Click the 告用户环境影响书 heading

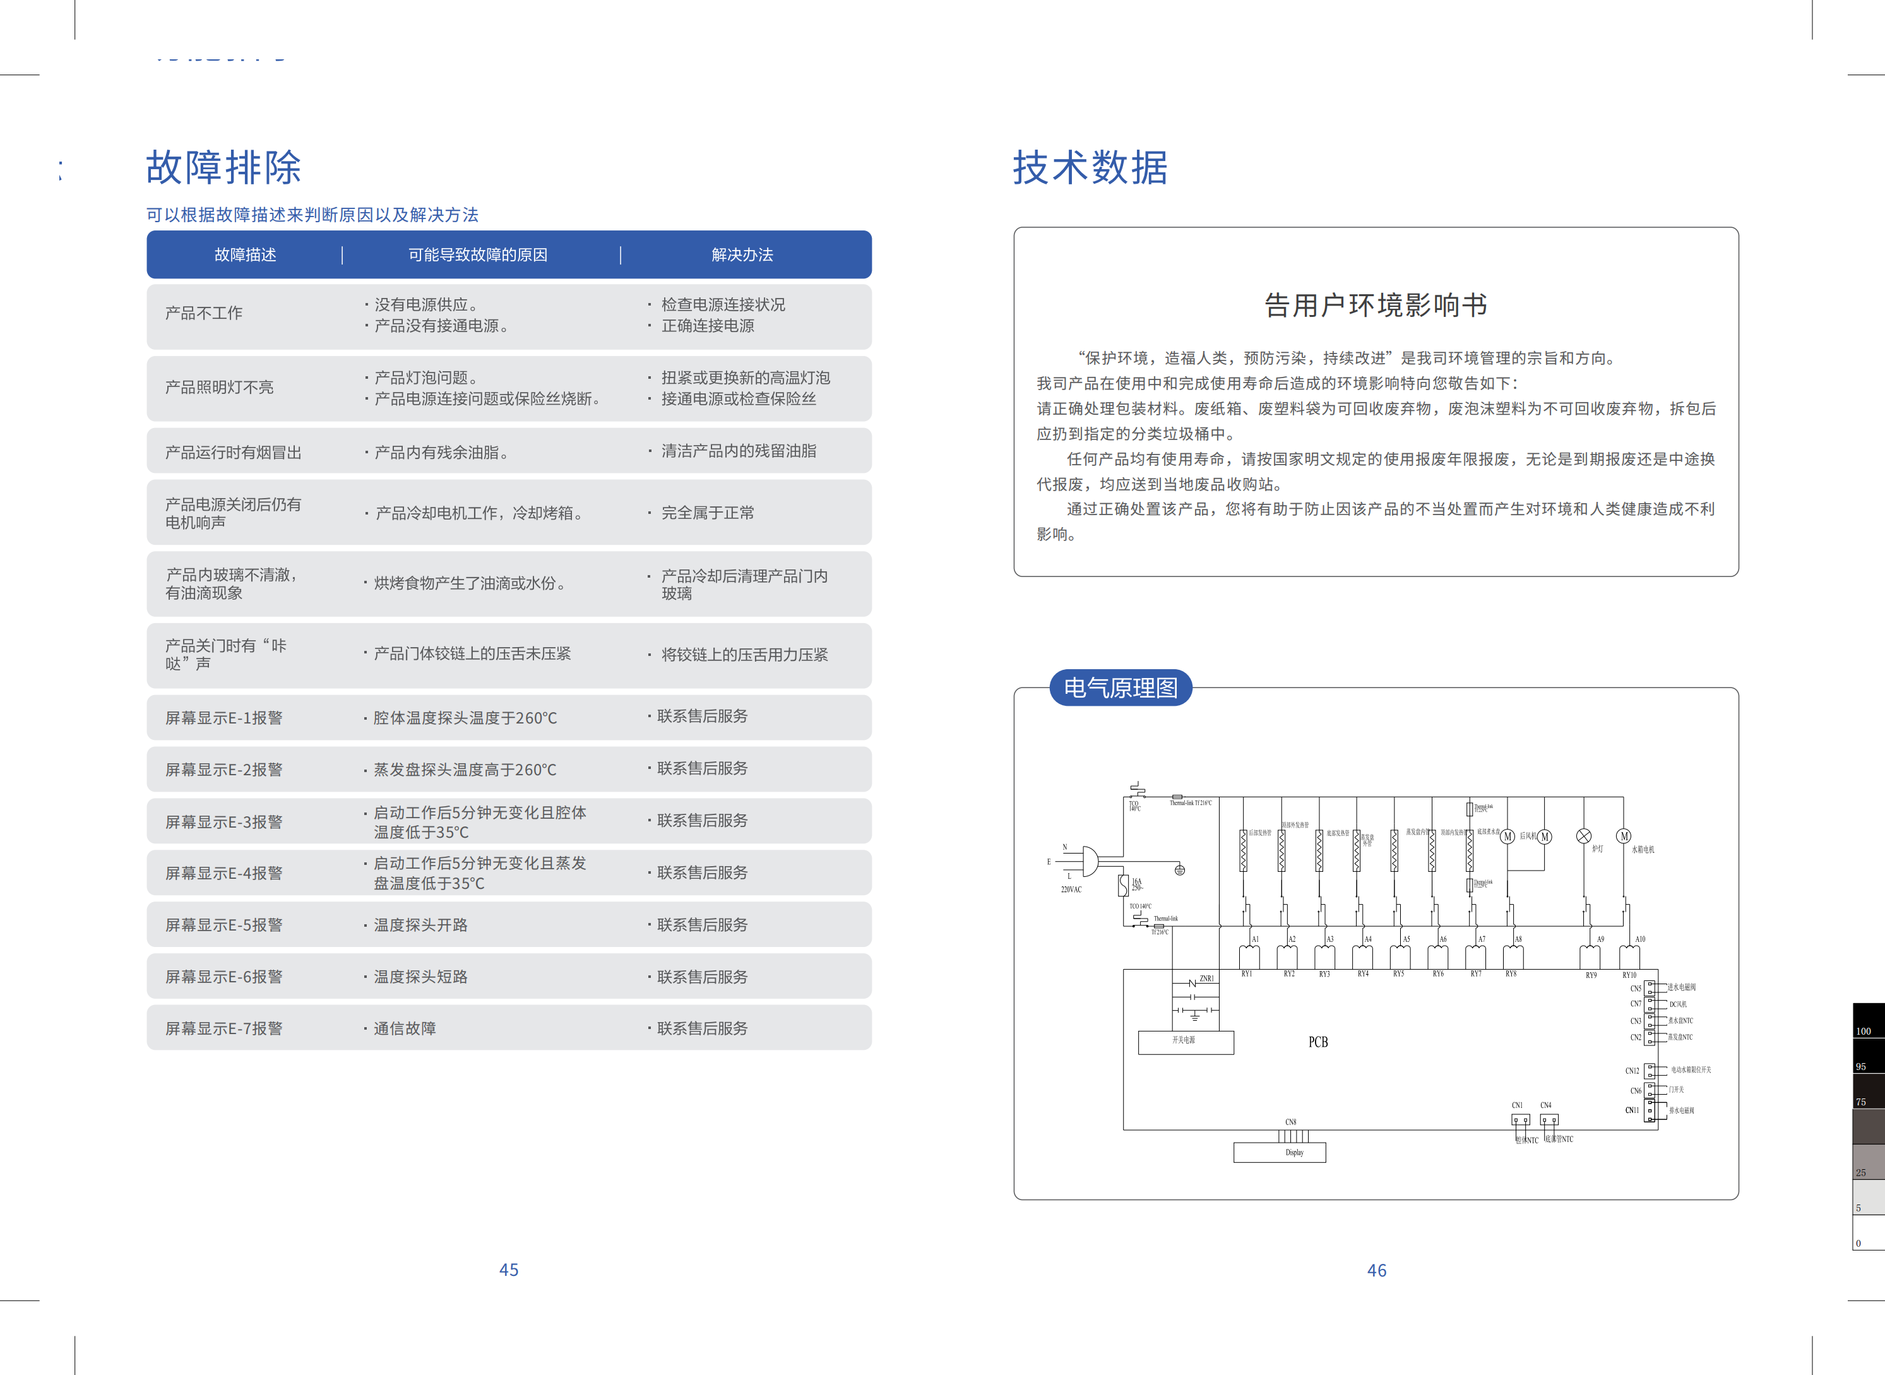[x=1375, y=306]
